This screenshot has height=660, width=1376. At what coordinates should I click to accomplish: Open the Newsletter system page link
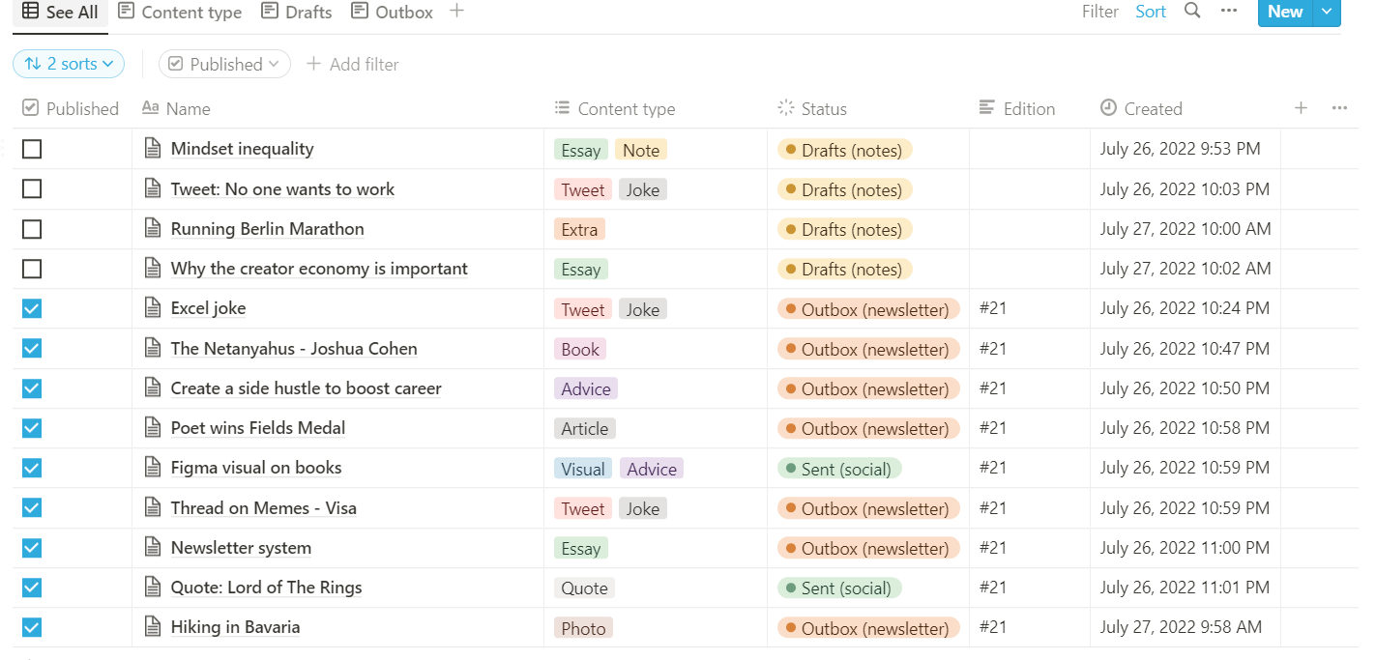point(241,548)
